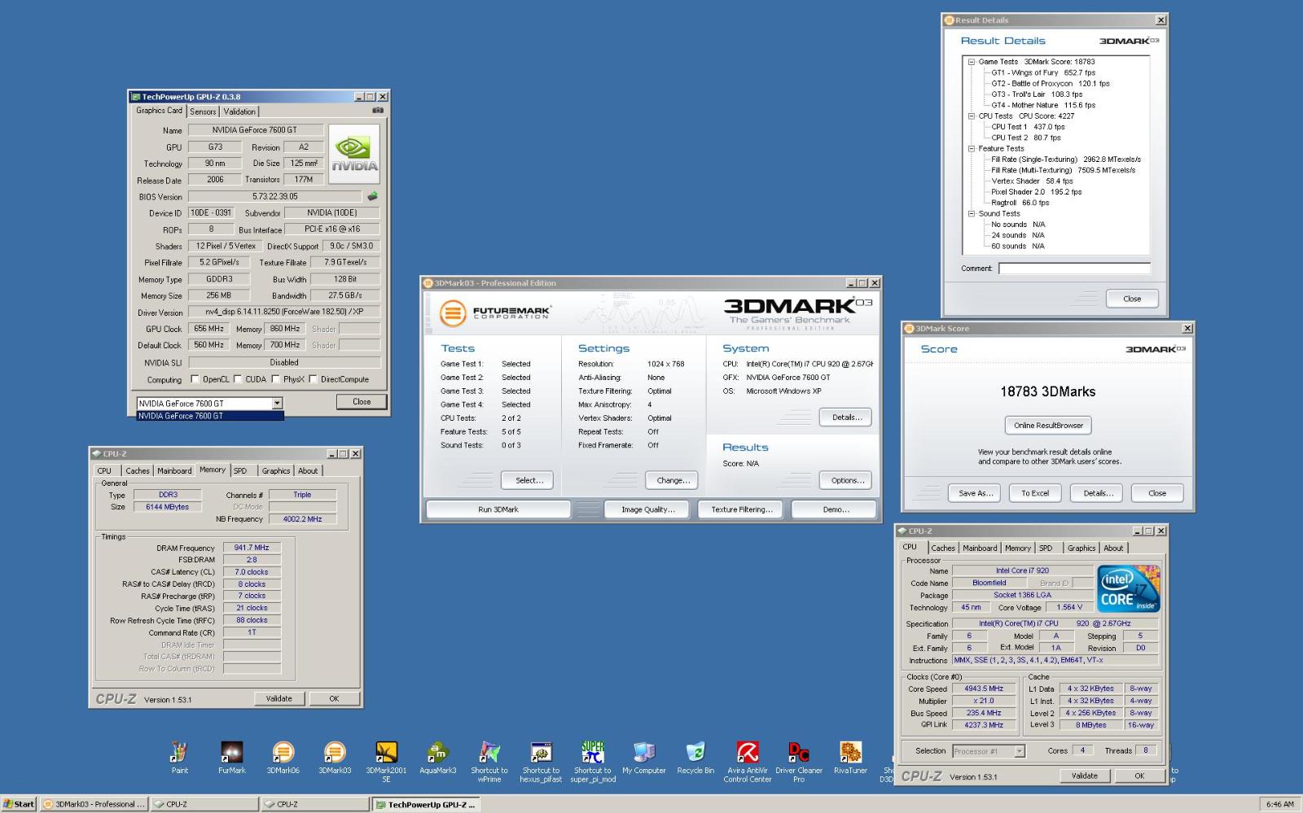Enable the CUDA checkbox in GPU-Z
This screenshot has width=1303, height=813.
[x=238, y=379]
